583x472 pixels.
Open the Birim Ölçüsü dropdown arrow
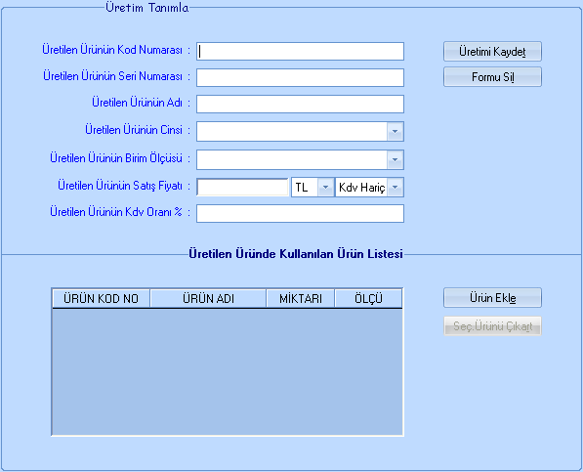tap(395, 160)
